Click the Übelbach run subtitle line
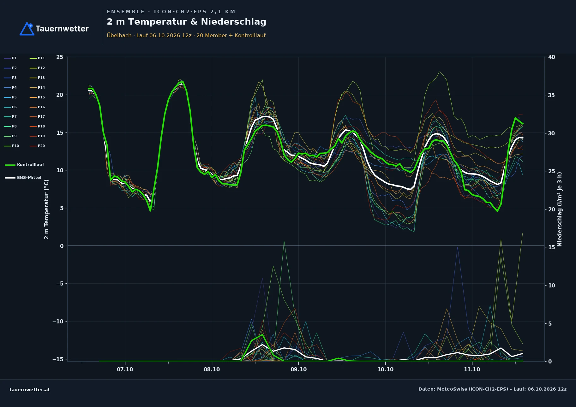Screen dimensions: 576x407 [186, 35]
